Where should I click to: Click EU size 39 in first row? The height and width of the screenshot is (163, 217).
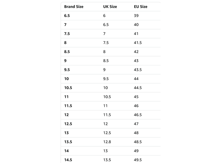tap(136, 16)
